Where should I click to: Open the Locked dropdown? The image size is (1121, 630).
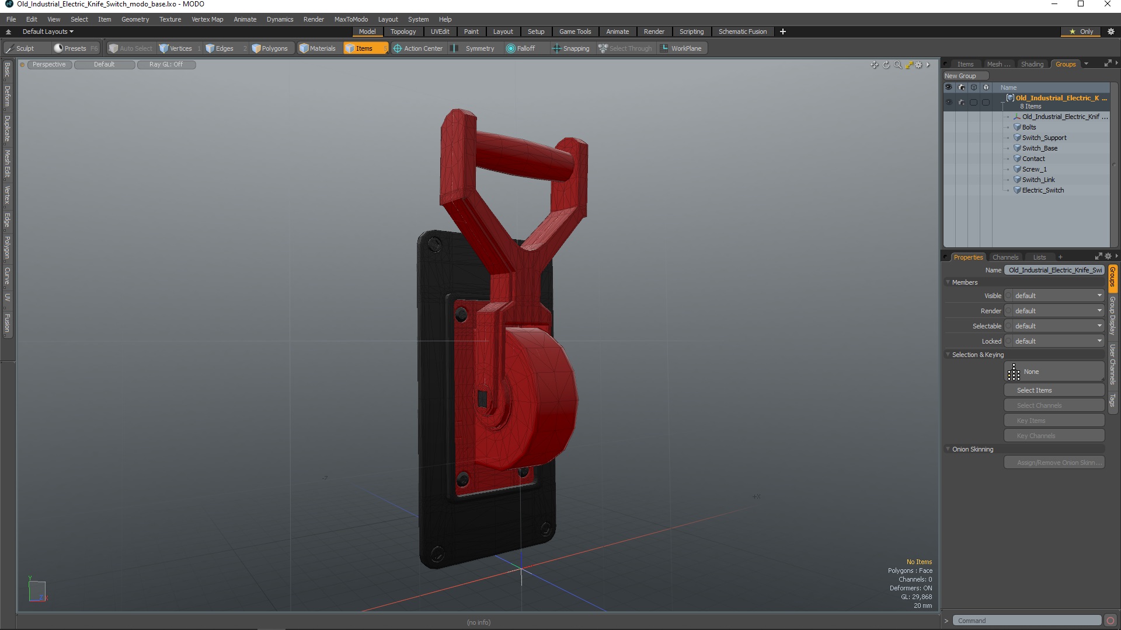tap(1057, 341)
